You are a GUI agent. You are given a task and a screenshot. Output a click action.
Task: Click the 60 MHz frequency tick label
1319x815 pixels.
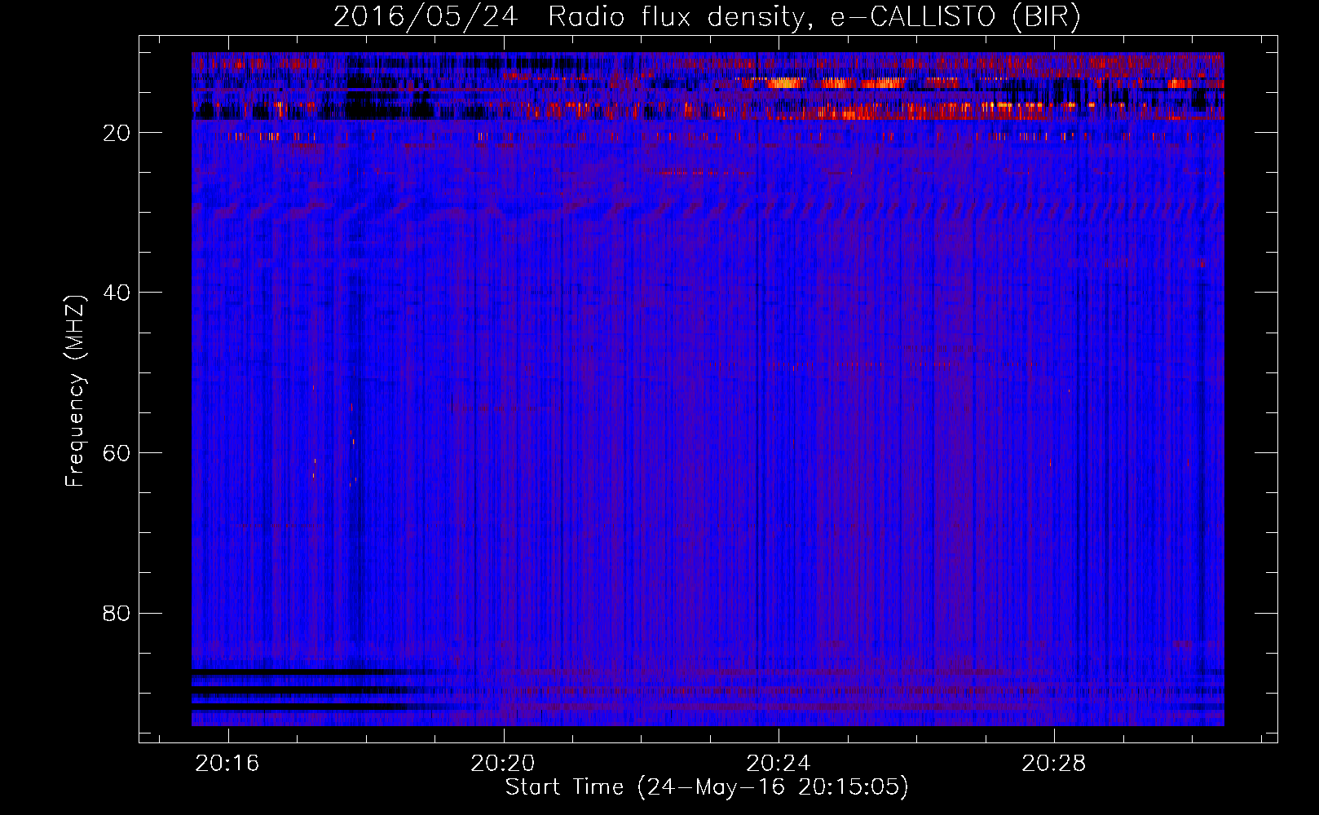tap(117, 453)
